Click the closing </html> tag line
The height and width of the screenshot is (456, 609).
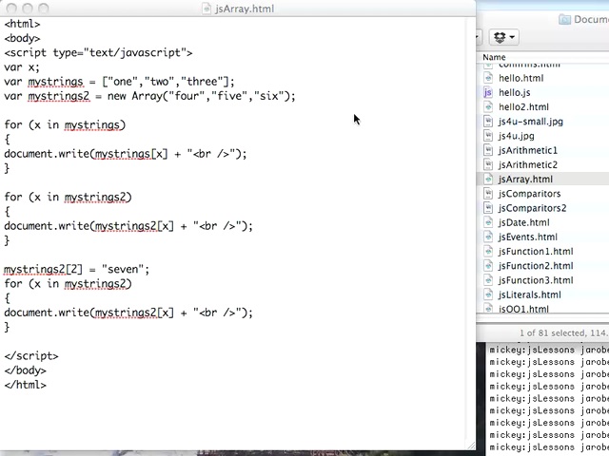[x=26, y=385]
